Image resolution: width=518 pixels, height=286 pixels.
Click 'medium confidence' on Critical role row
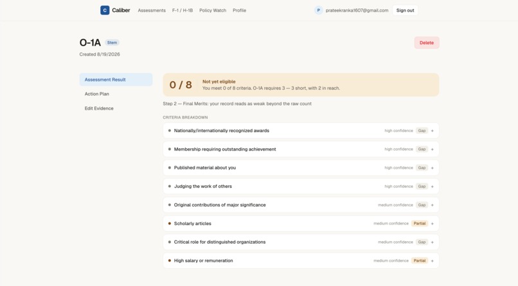point(395,242)
